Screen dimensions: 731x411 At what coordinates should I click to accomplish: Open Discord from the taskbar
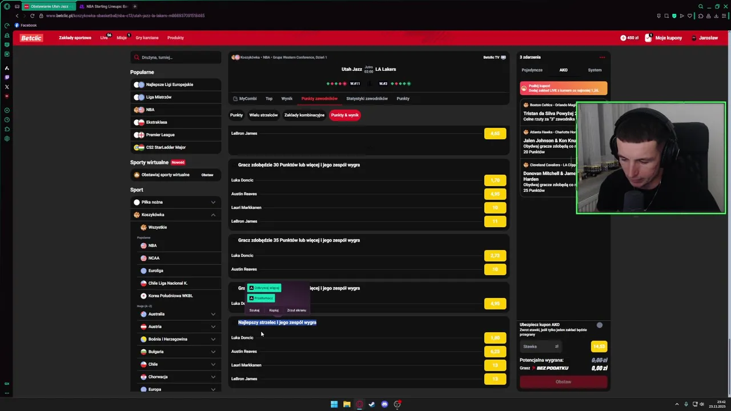coord(384,404)
